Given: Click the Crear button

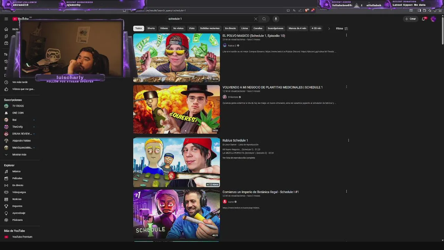Looking at the screenshot, I should click(410, 19).
